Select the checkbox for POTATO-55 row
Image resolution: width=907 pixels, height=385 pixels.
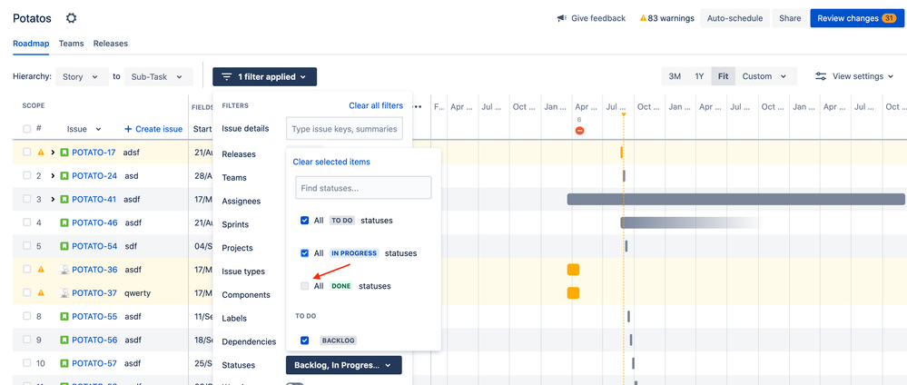coord(26,317)
